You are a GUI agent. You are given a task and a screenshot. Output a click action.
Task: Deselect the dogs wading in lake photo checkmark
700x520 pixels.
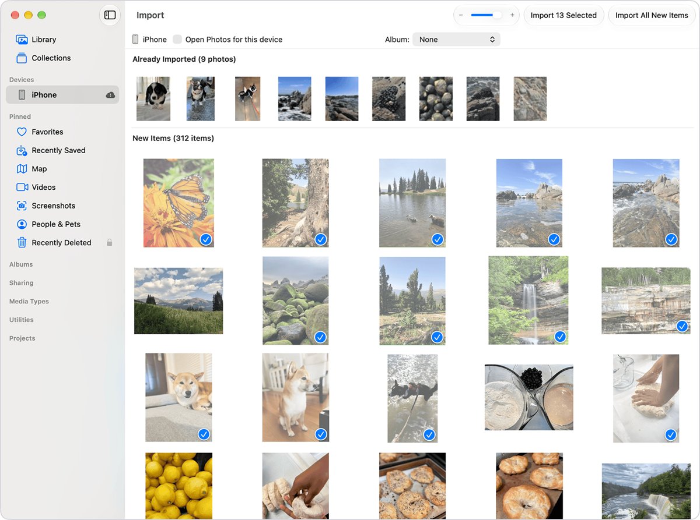tap(437, 239)
